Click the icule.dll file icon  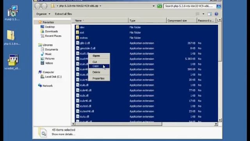click(77, 85)
